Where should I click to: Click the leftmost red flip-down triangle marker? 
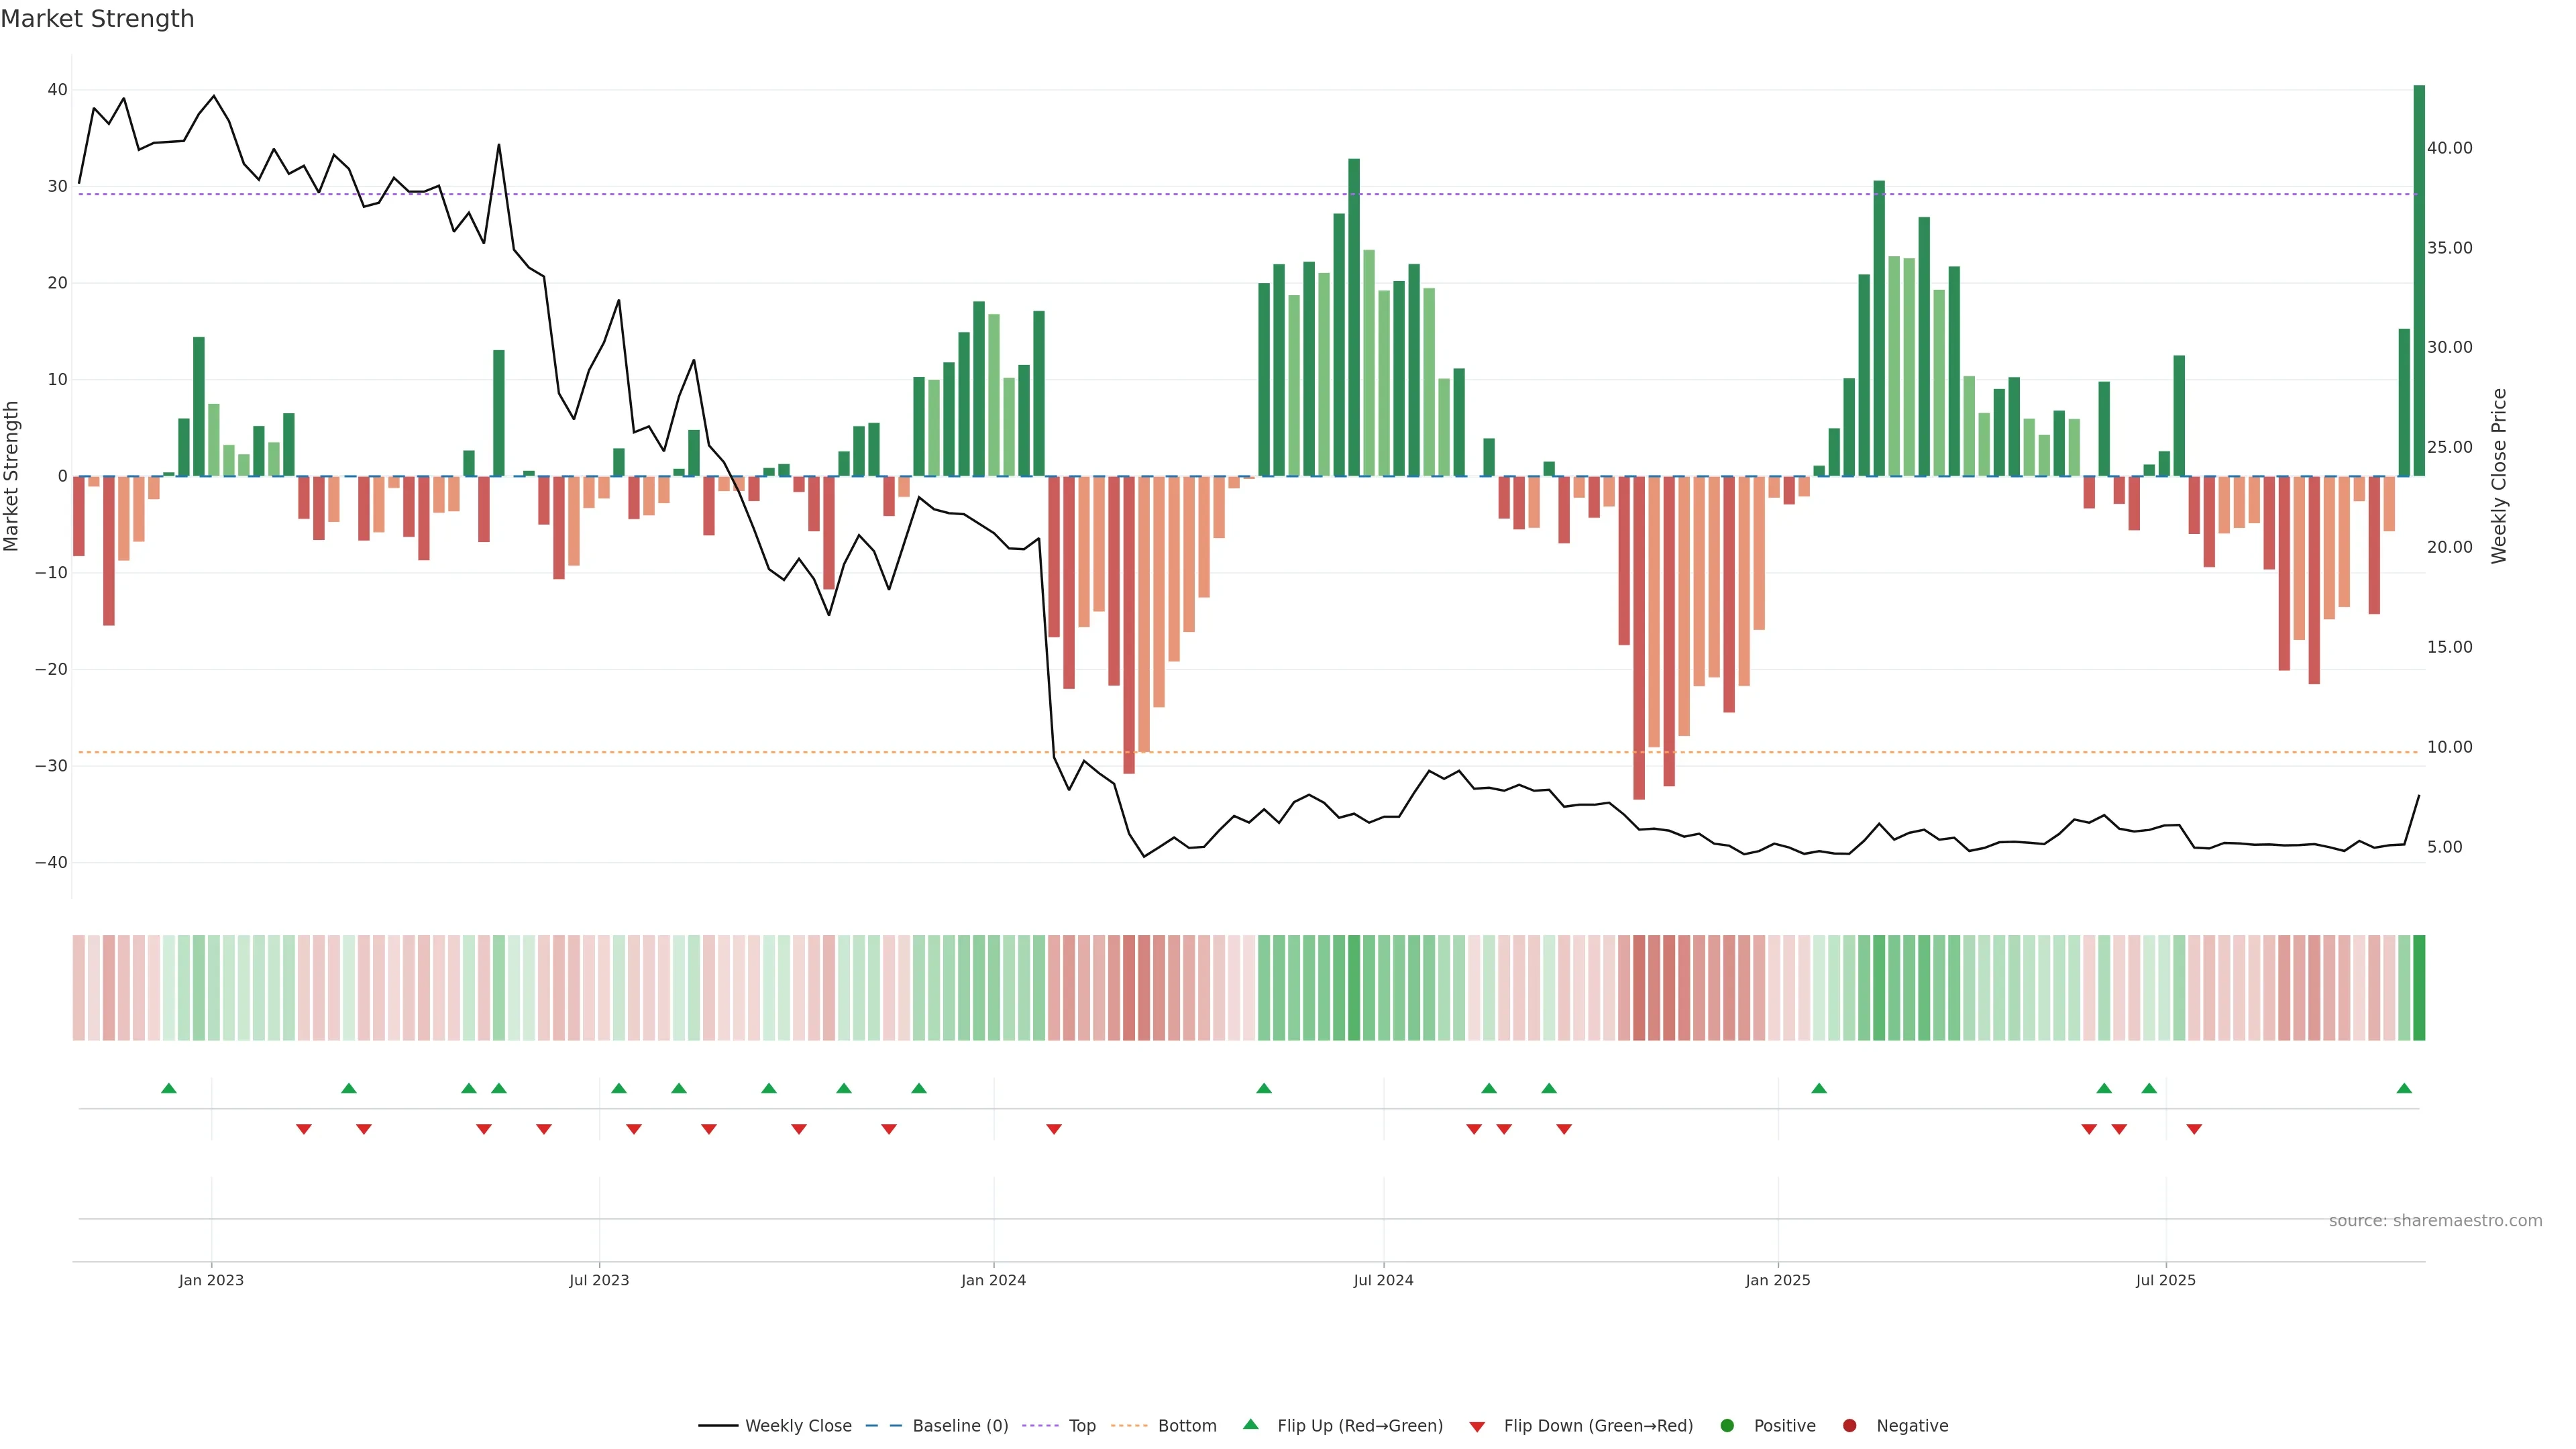(x=304, y=1129)
